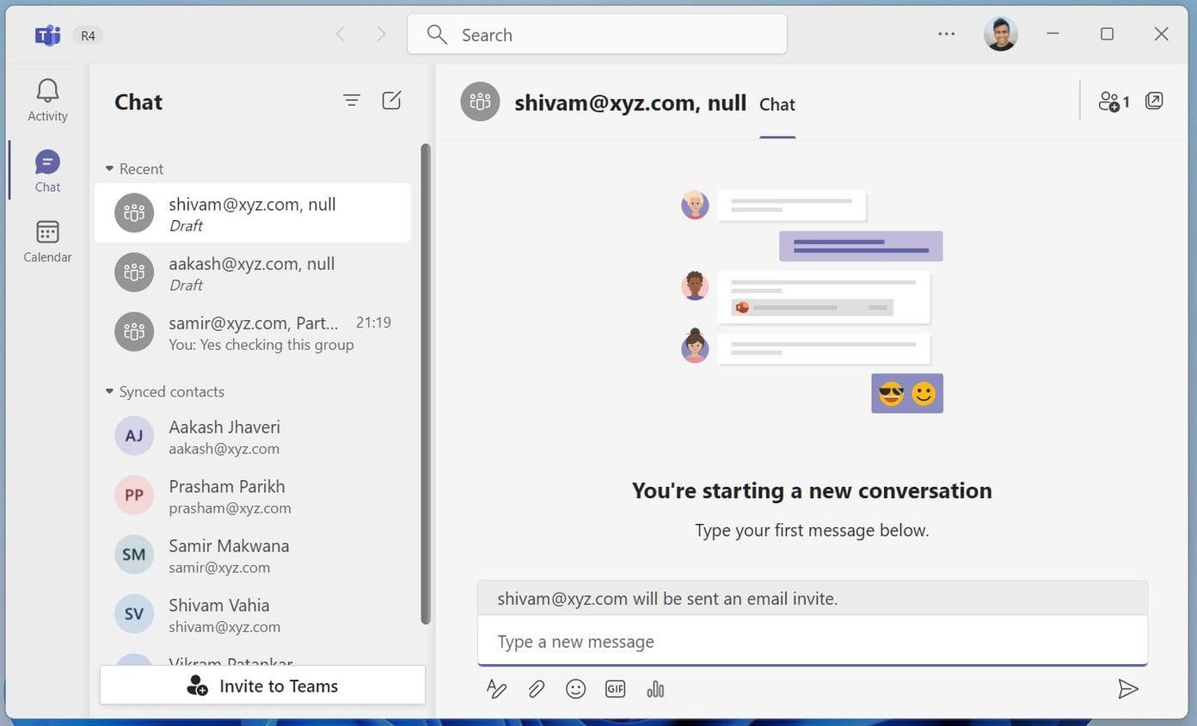Click the Invite to Teams button
The width and height of the screenshot is (1197, 726).
click(x=262, y=686)
